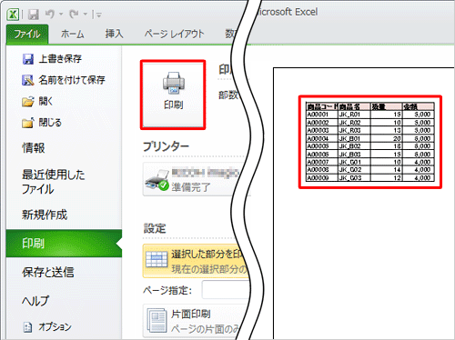
Task: Click 上書き保存 in the backstage menu
Action: tap(60, 59)
